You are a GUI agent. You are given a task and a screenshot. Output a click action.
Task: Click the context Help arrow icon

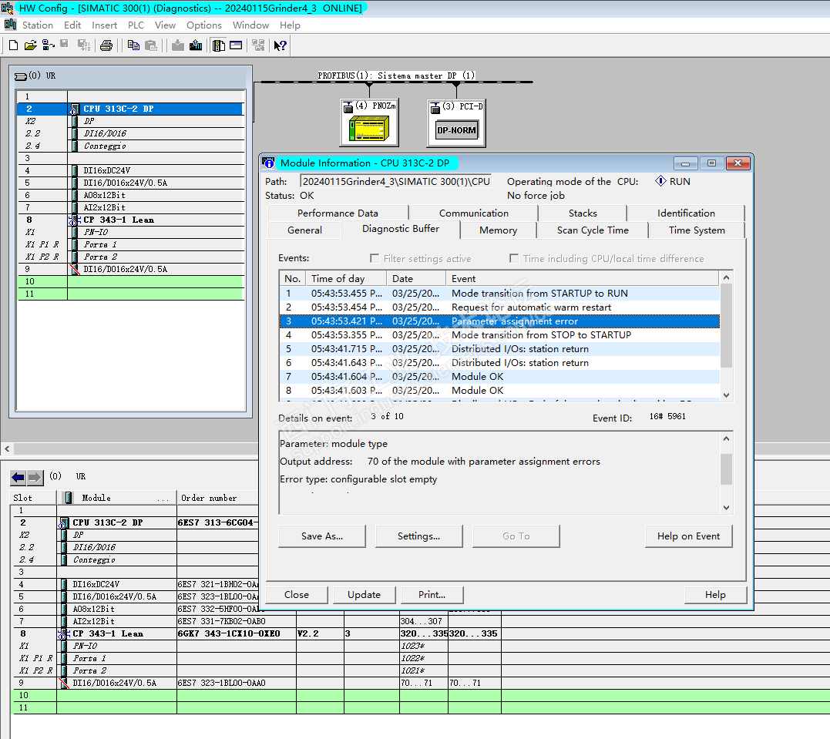click(281, 45)
